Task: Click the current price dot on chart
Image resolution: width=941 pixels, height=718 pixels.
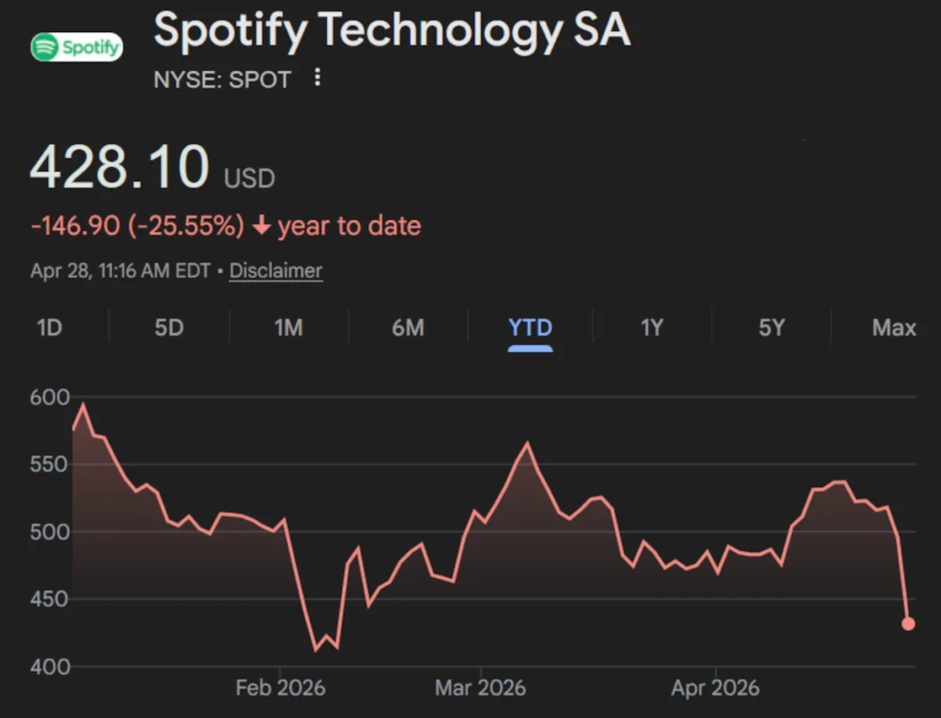Action: (908, 623)
